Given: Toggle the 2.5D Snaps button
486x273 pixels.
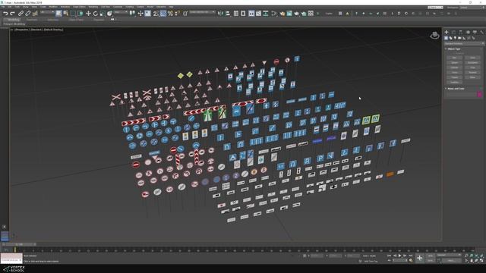Looking at the screenshot, I should point(156,14).
